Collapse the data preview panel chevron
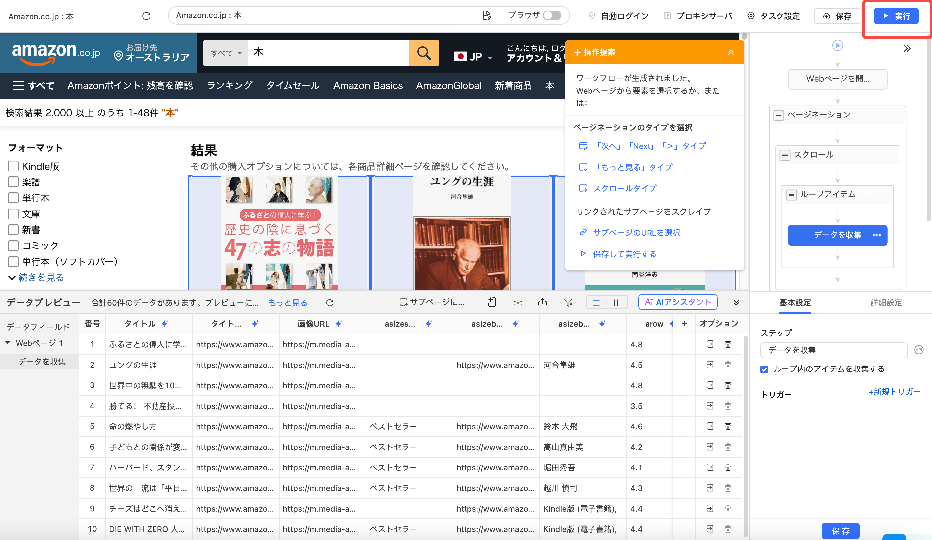The image size is (932, 540). [x=736, y=303]
